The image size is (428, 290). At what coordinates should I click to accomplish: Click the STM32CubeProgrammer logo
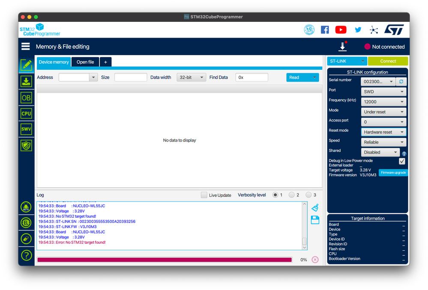pos(40,30)
